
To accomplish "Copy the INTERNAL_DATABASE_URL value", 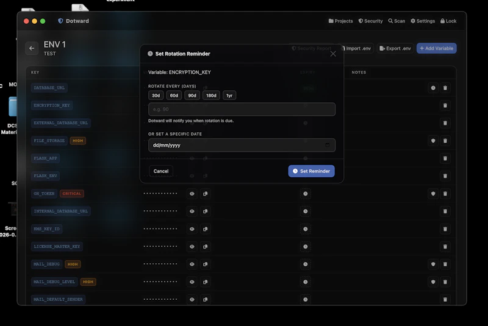I will (206, 211).
